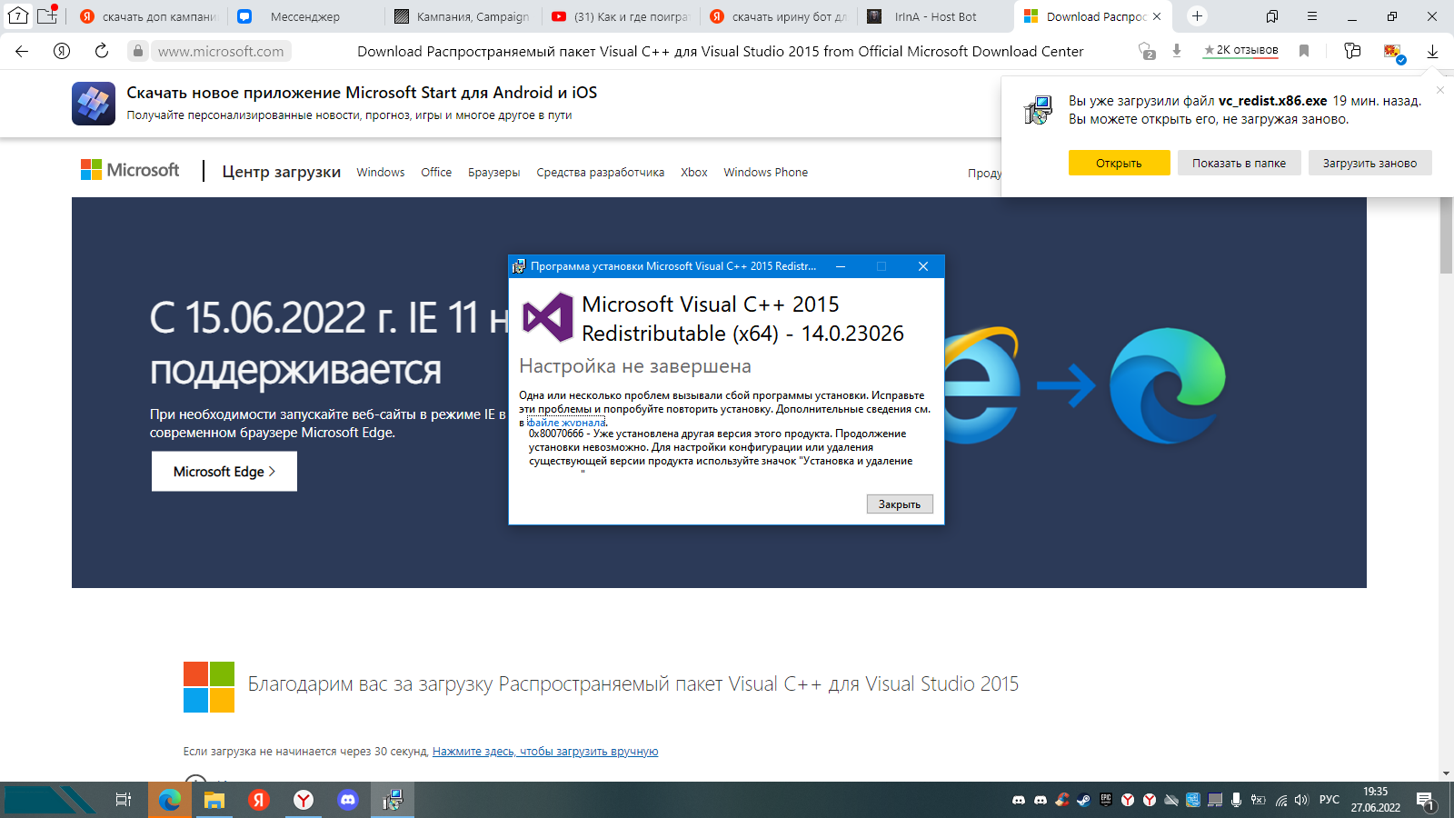Close the Visual C++ installer dialog window
This screenshot has width=1454, height=818.
[x=923, y=266]
